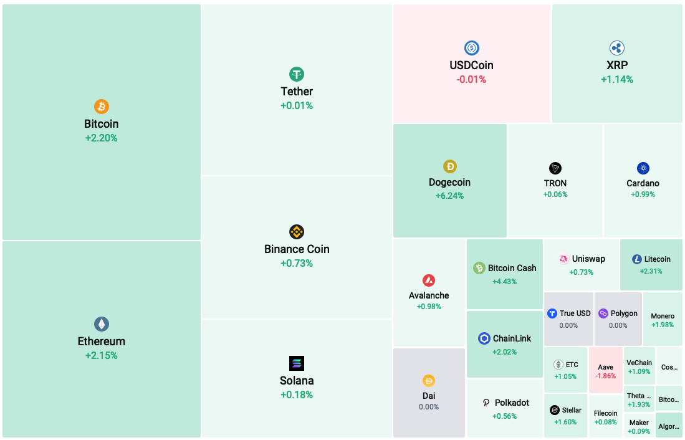Open the Bitcoin Cash tile
This screenshot has height=440, width=685.
[505, 274]
